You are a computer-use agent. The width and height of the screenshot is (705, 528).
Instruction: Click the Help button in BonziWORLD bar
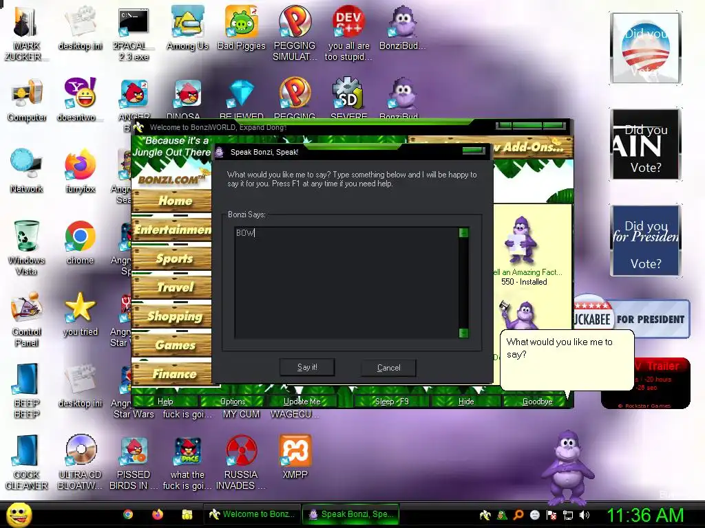[x=165, y=401]
